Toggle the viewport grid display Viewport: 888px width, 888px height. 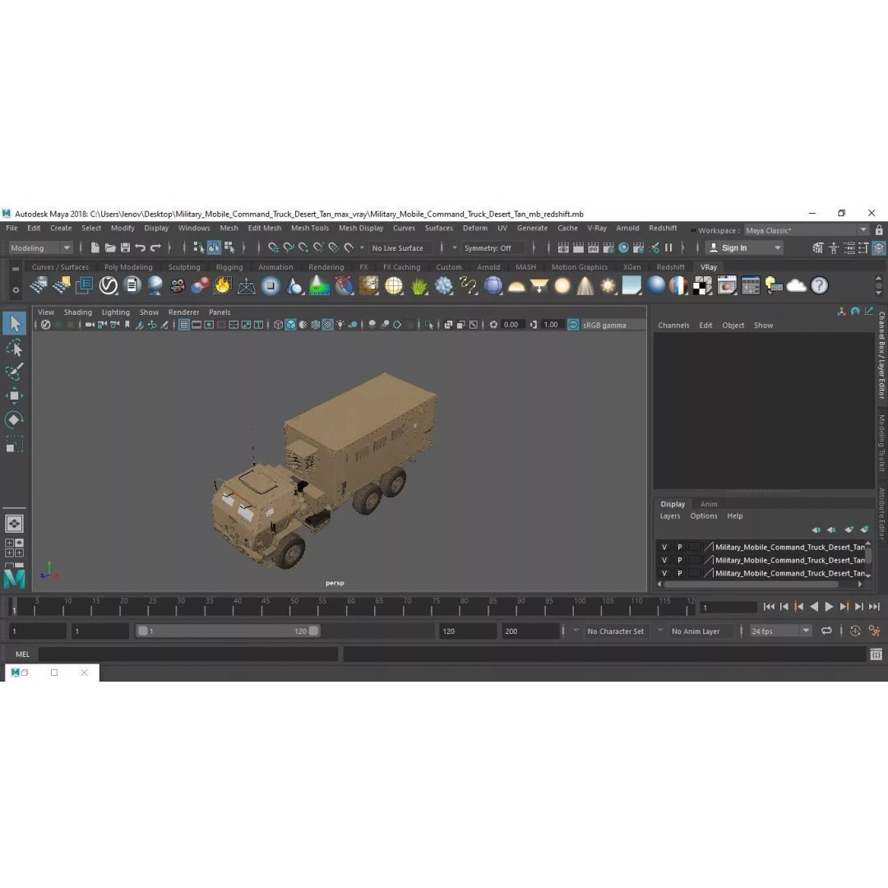pos(184,325)
